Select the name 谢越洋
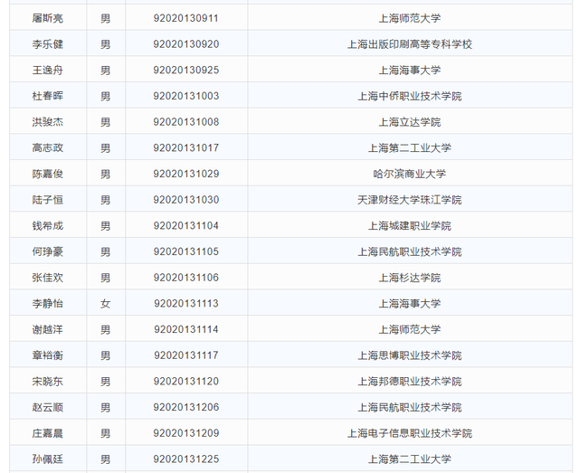The height and width of the screenshot is (473, 579). point(48,329)
